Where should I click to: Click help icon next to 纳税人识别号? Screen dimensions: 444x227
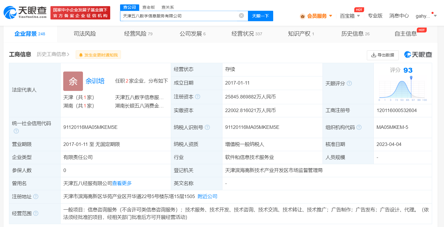tap(207, 127)
